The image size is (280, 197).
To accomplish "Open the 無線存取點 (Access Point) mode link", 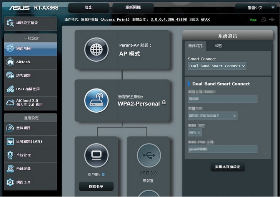I will tap(105, 20).
